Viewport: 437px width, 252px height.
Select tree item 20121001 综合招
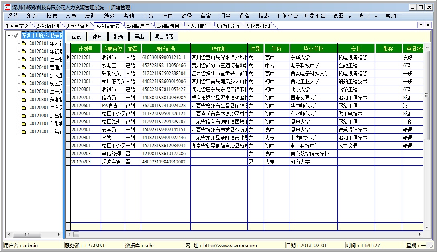(46, 116)
